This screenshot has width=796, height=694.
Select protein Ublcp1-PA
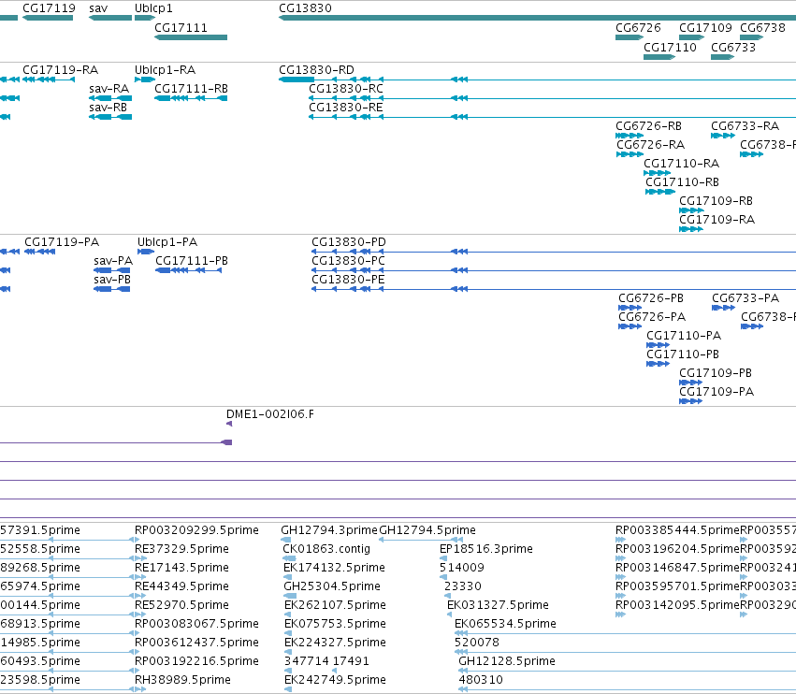click(167, 241)
